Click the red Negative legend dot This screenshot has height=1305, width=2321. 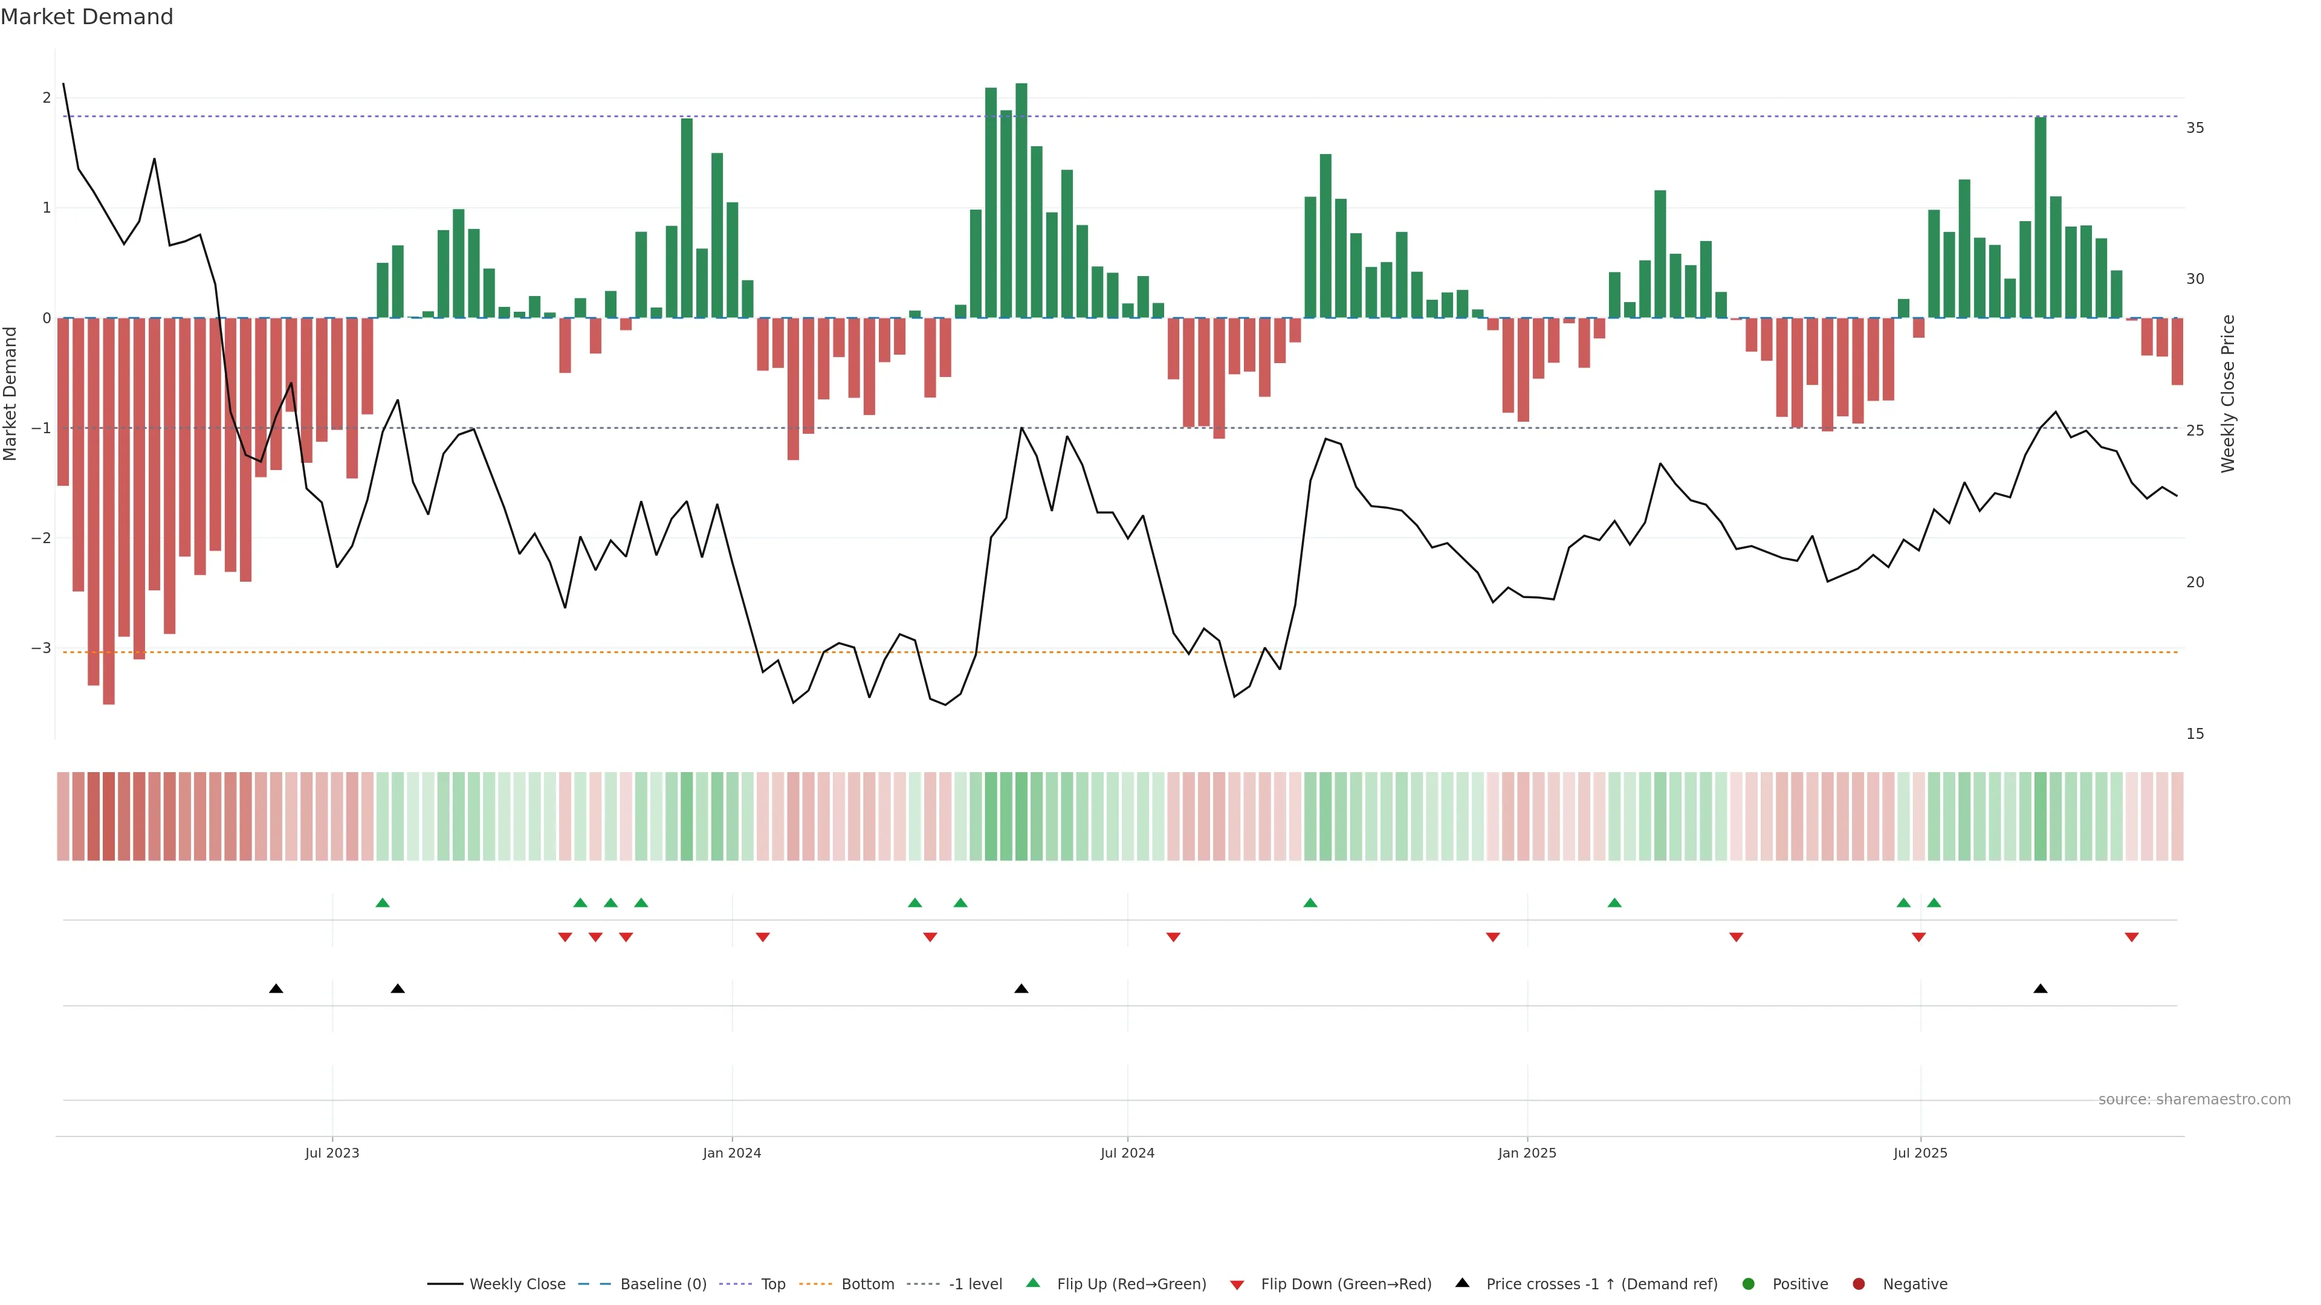tap(1859, 1284)
